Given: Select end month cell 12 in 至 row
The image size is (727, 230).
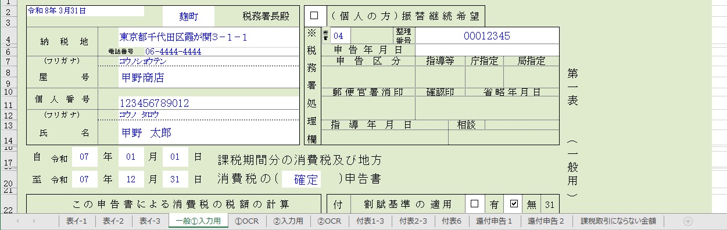Looking at the screenshot, I should click(x=131, y=179).
